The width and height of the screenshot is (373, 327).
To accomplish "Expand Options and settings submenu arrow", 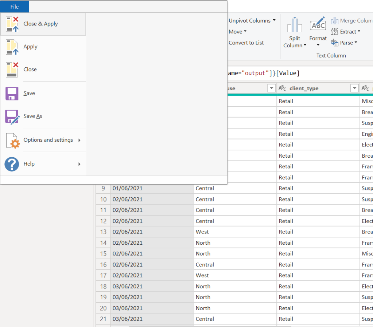I will click(79, 140).
